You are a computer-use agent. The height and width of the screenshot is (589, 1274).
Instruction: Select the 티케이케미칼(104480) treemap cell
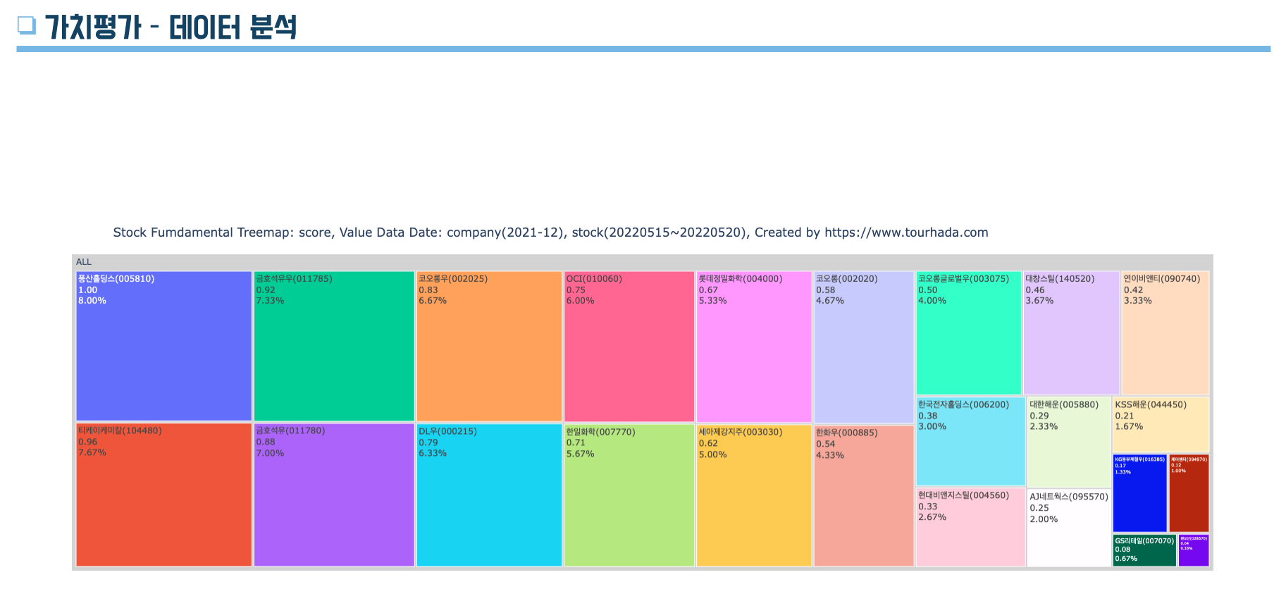pyautogui.click(x=163, y=495)
